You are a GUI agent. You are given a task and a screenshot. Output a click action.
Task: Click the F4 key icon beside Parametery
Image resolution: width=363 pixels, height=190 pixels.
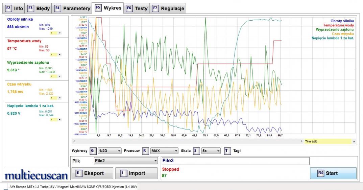[x=57, y=8]
